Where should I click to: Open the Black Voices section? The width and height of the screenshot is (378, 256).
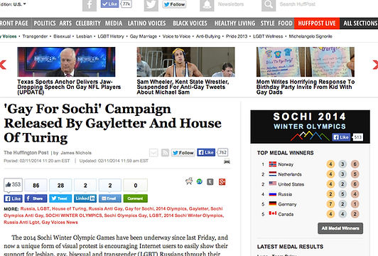coord(190,23)
